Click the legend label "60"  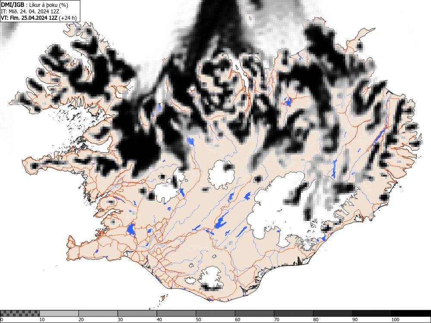(237, 320)
